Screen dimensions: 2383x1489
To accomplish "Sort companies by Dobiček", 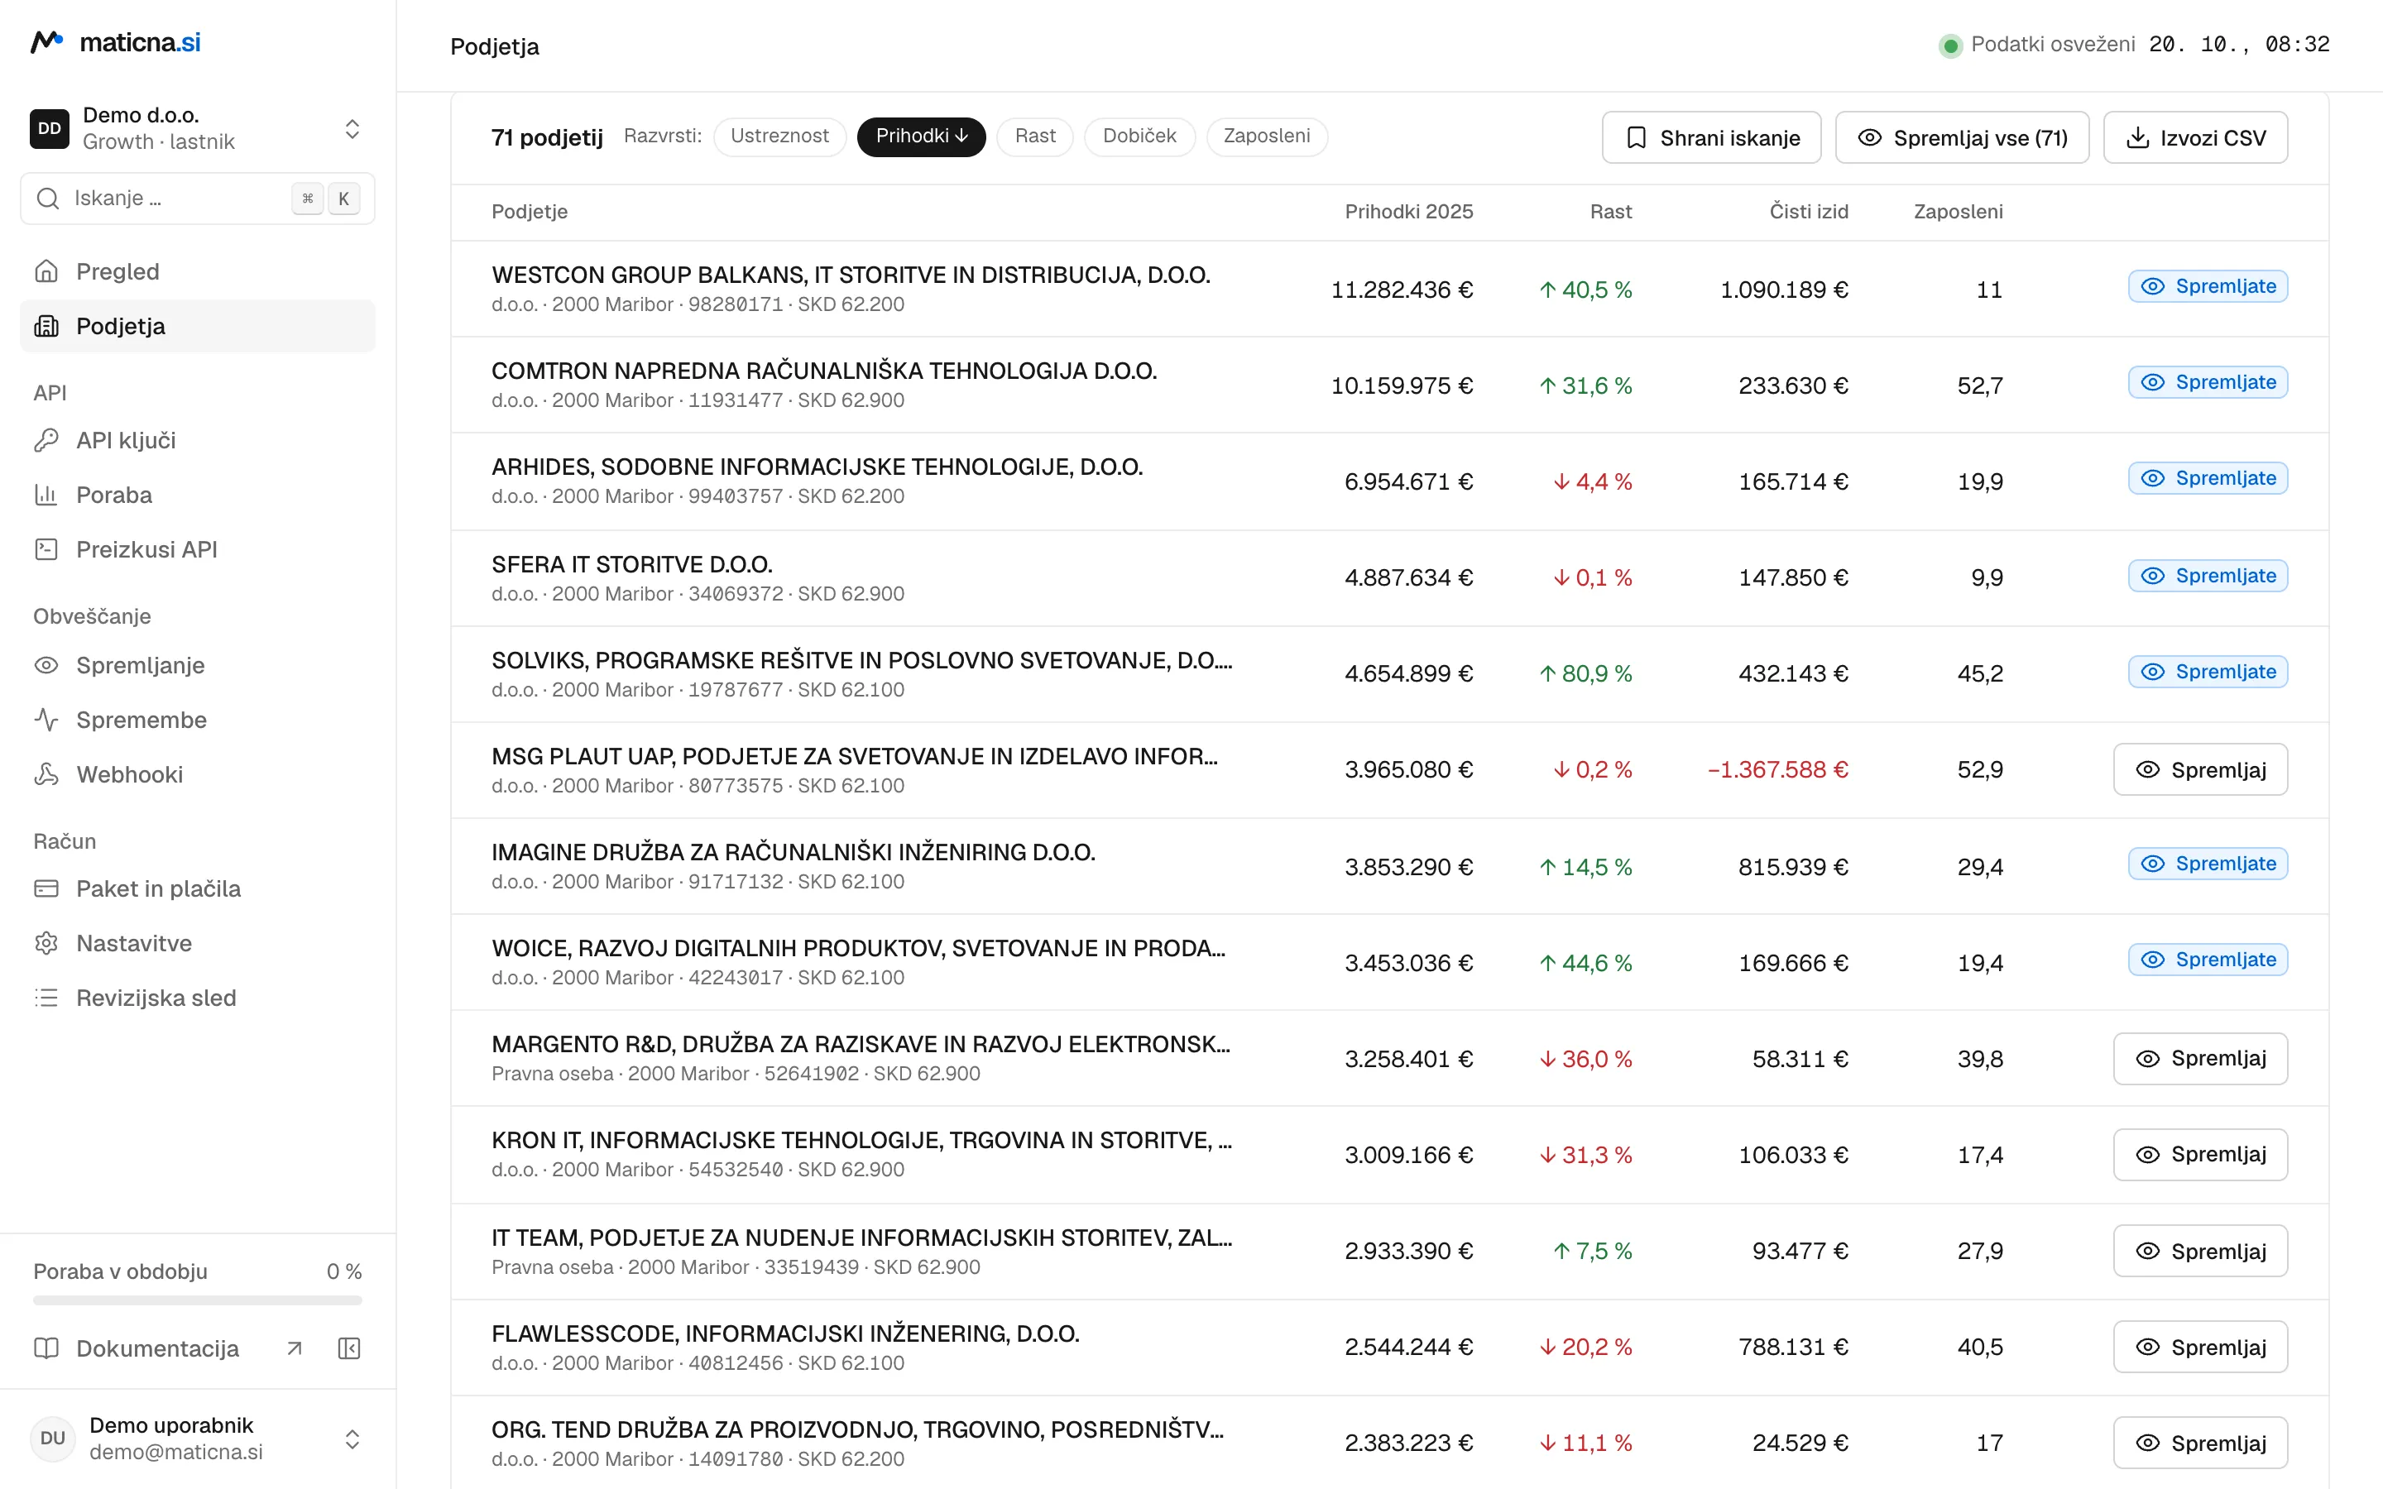I will 1139,136.
